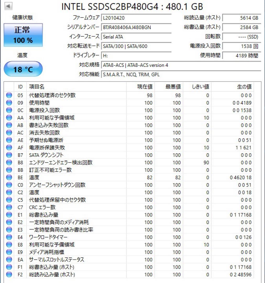Select status icon for F2 総読み込み量 (ホスト)

coord(9,275)
